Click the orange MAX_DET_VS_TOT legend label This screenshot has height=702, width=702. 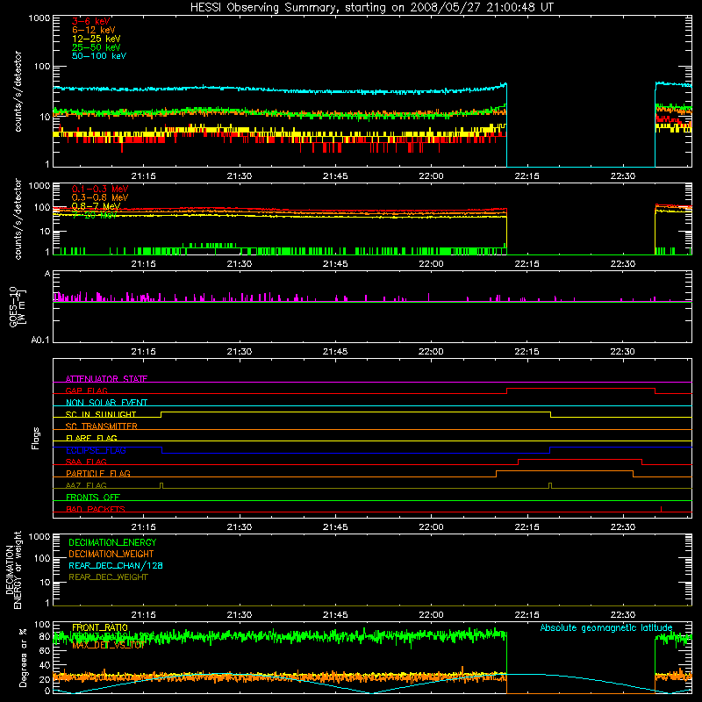tap(108, 646)
